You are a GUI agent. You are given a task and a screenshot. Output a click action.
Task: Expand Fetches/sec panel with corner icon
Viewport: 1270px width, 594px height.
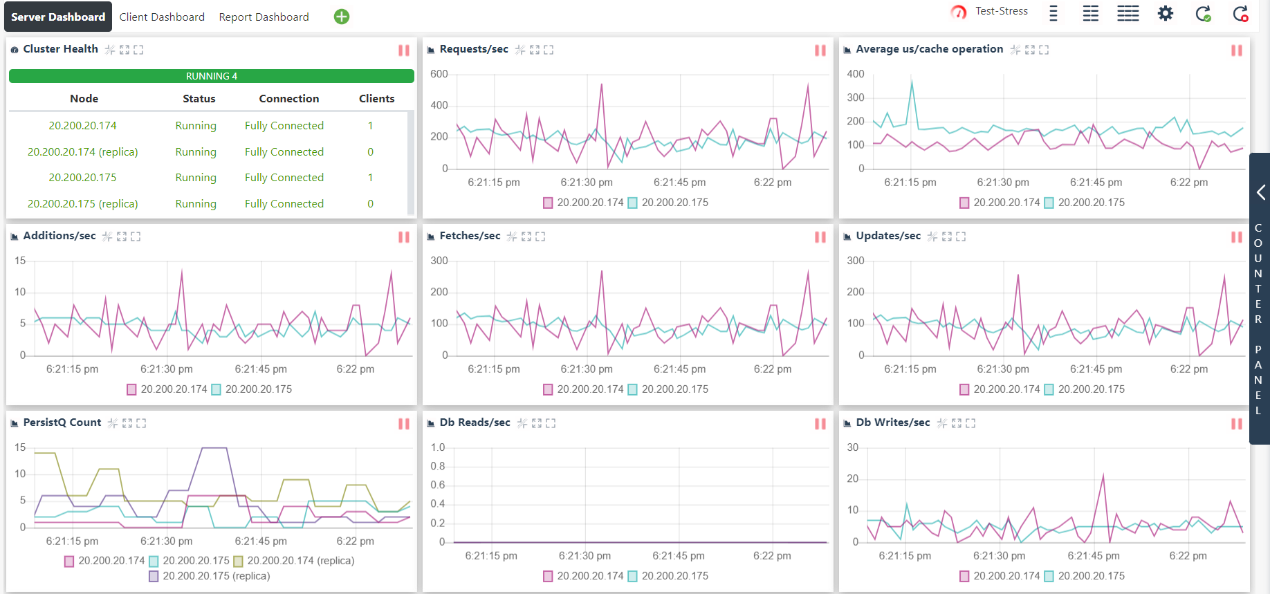[x=526, y=236]
